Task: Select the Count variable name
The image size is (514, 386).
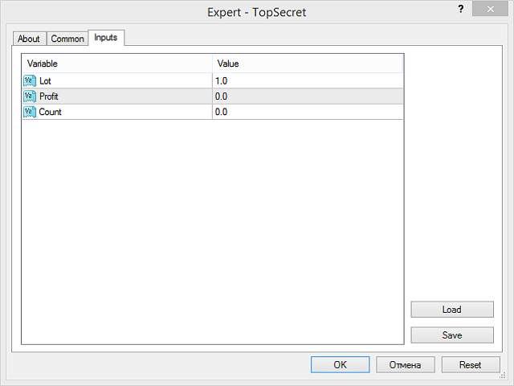Action: (50, 112)
